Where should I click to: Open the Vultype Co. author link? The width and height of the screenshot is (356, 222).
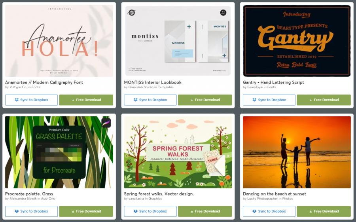click(x=18, y=87)
